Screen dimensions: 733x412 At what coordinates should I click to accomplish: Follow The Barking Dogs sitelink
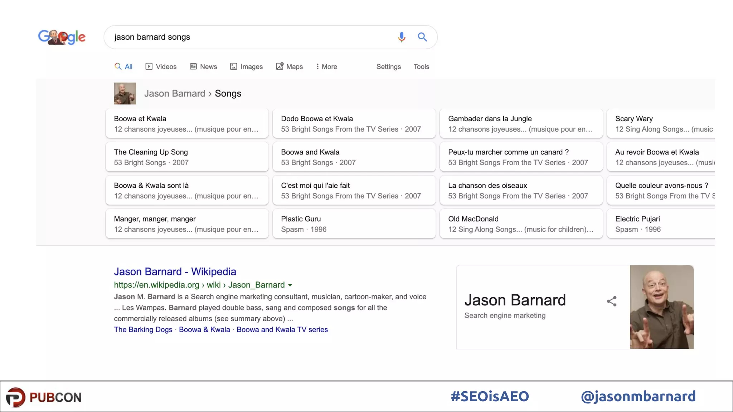click(143, 329)
